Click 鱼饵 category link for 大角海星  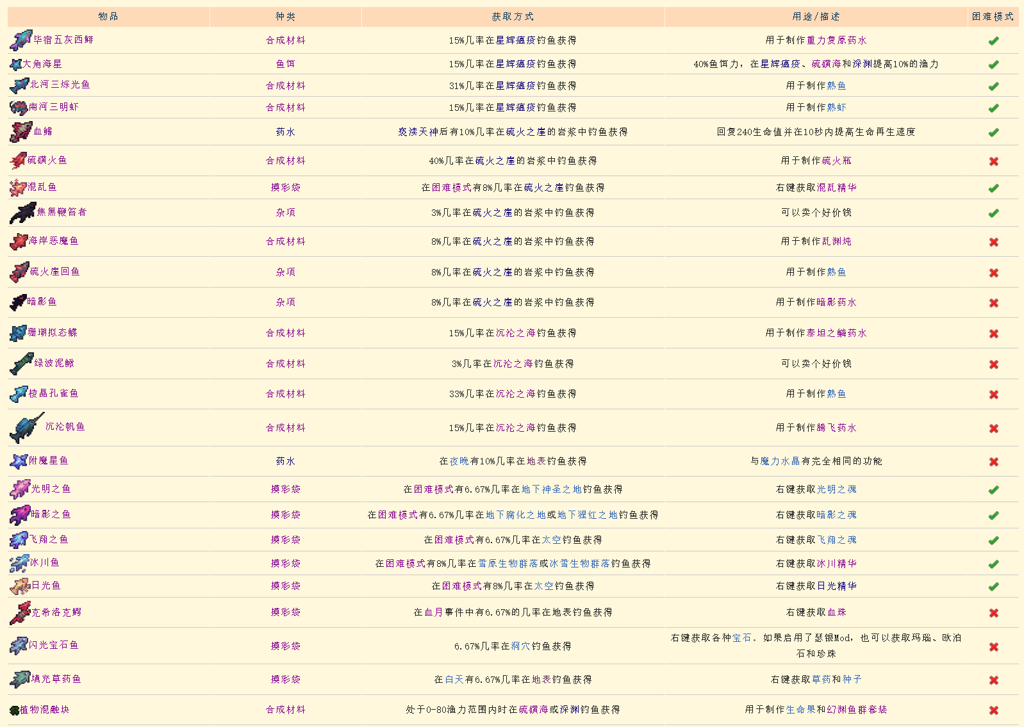tap(285, 64)
